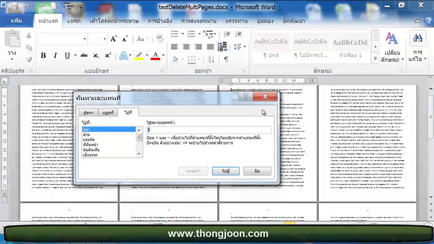Click the Grow Font icon

[114, 39]
